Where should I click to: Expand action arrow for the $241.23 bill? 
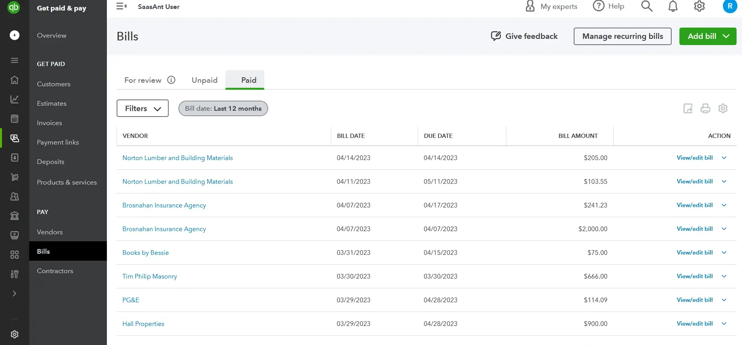pos(724,205)
